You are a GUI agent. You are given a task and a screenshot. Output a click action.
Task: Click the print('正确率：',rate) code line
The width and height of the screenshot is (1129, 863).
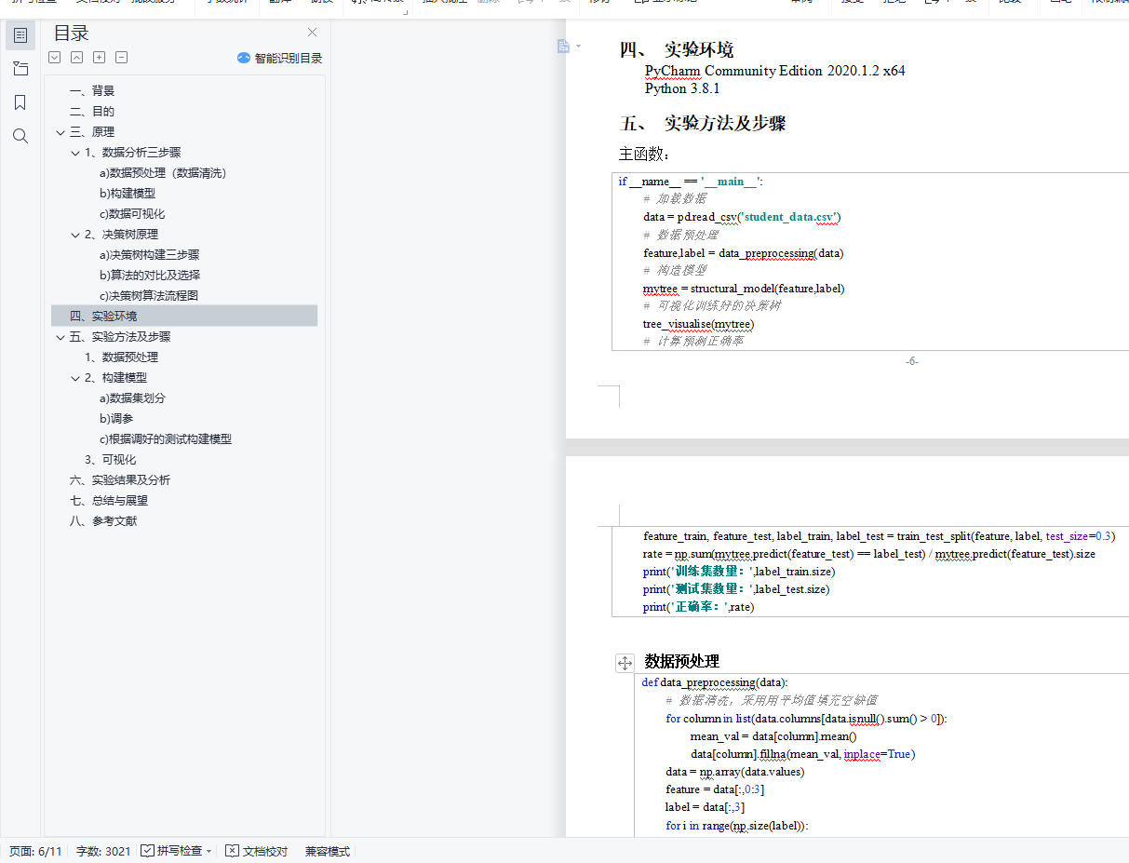tap(698, 607)
